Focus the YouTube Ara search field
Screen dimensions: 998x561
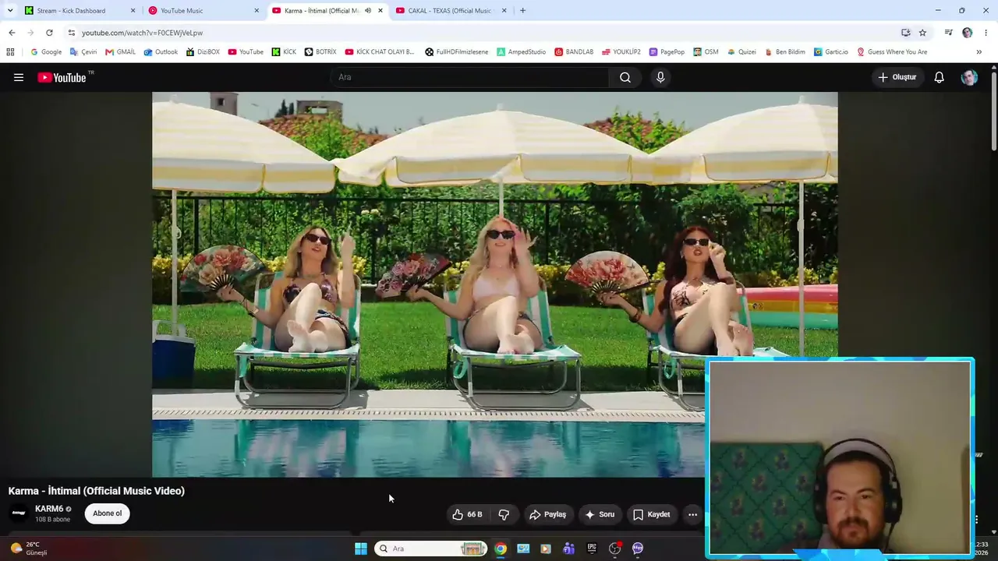pyautogui.click(x=469, y=77)
